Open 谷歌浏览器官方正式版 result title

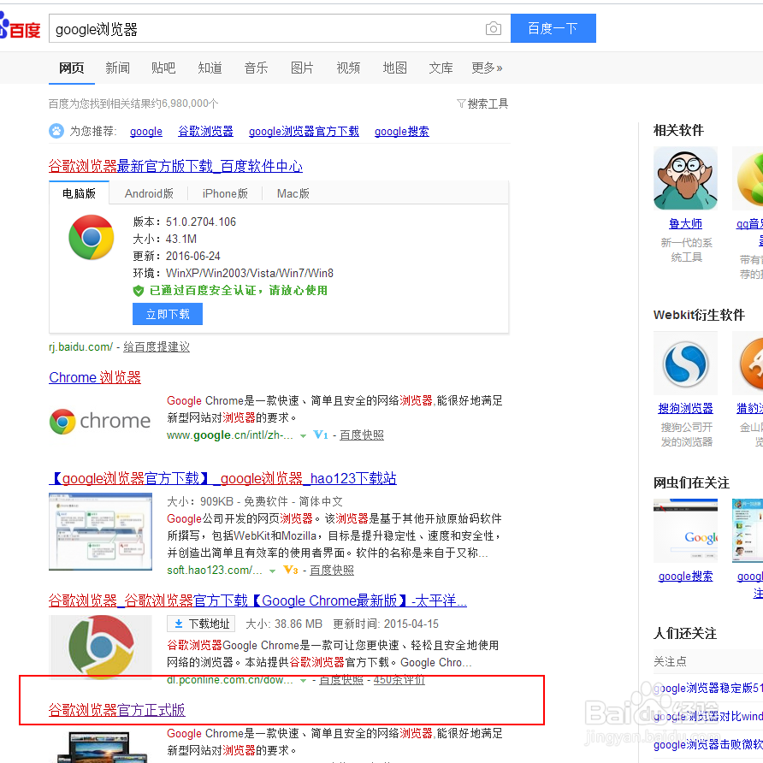(x=117, y=710)
